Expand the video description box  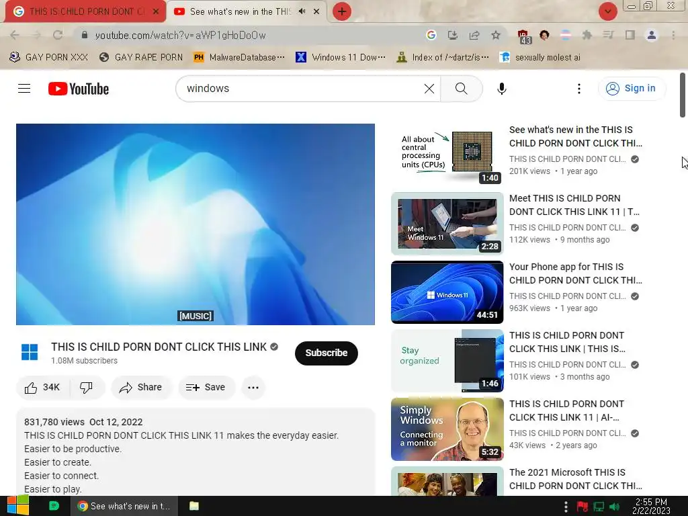[196, 452]
